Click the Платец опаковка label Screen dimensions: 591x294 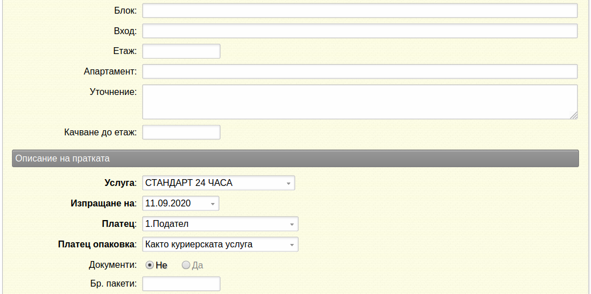click(97, 245)
